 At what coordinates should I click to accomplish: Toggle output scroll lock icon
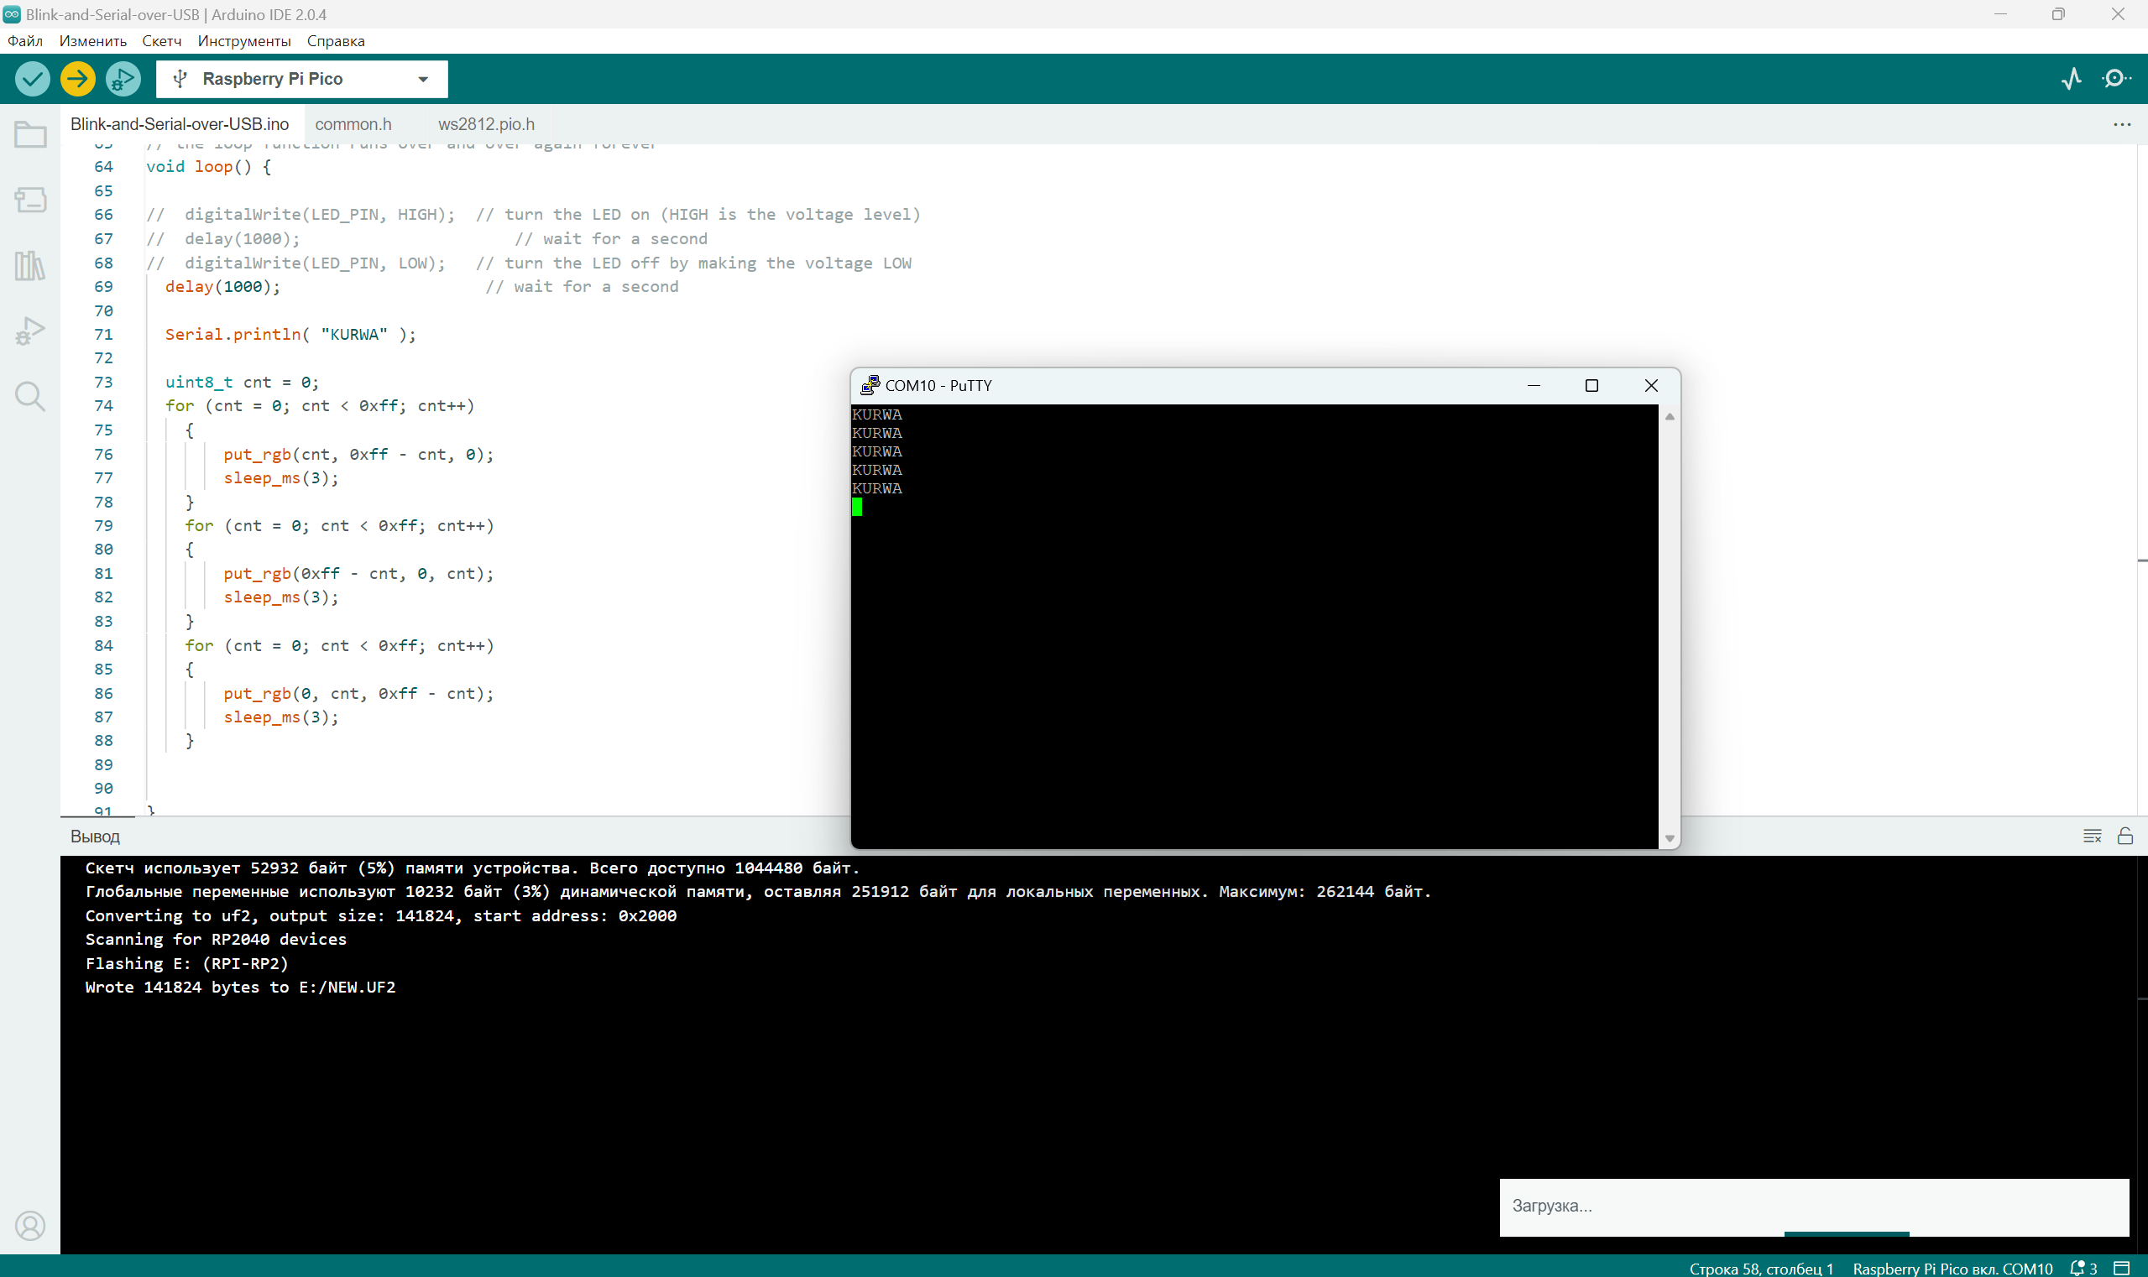2124,837
